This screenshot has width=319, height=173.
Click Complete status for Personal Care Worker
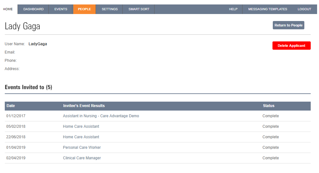271,148
